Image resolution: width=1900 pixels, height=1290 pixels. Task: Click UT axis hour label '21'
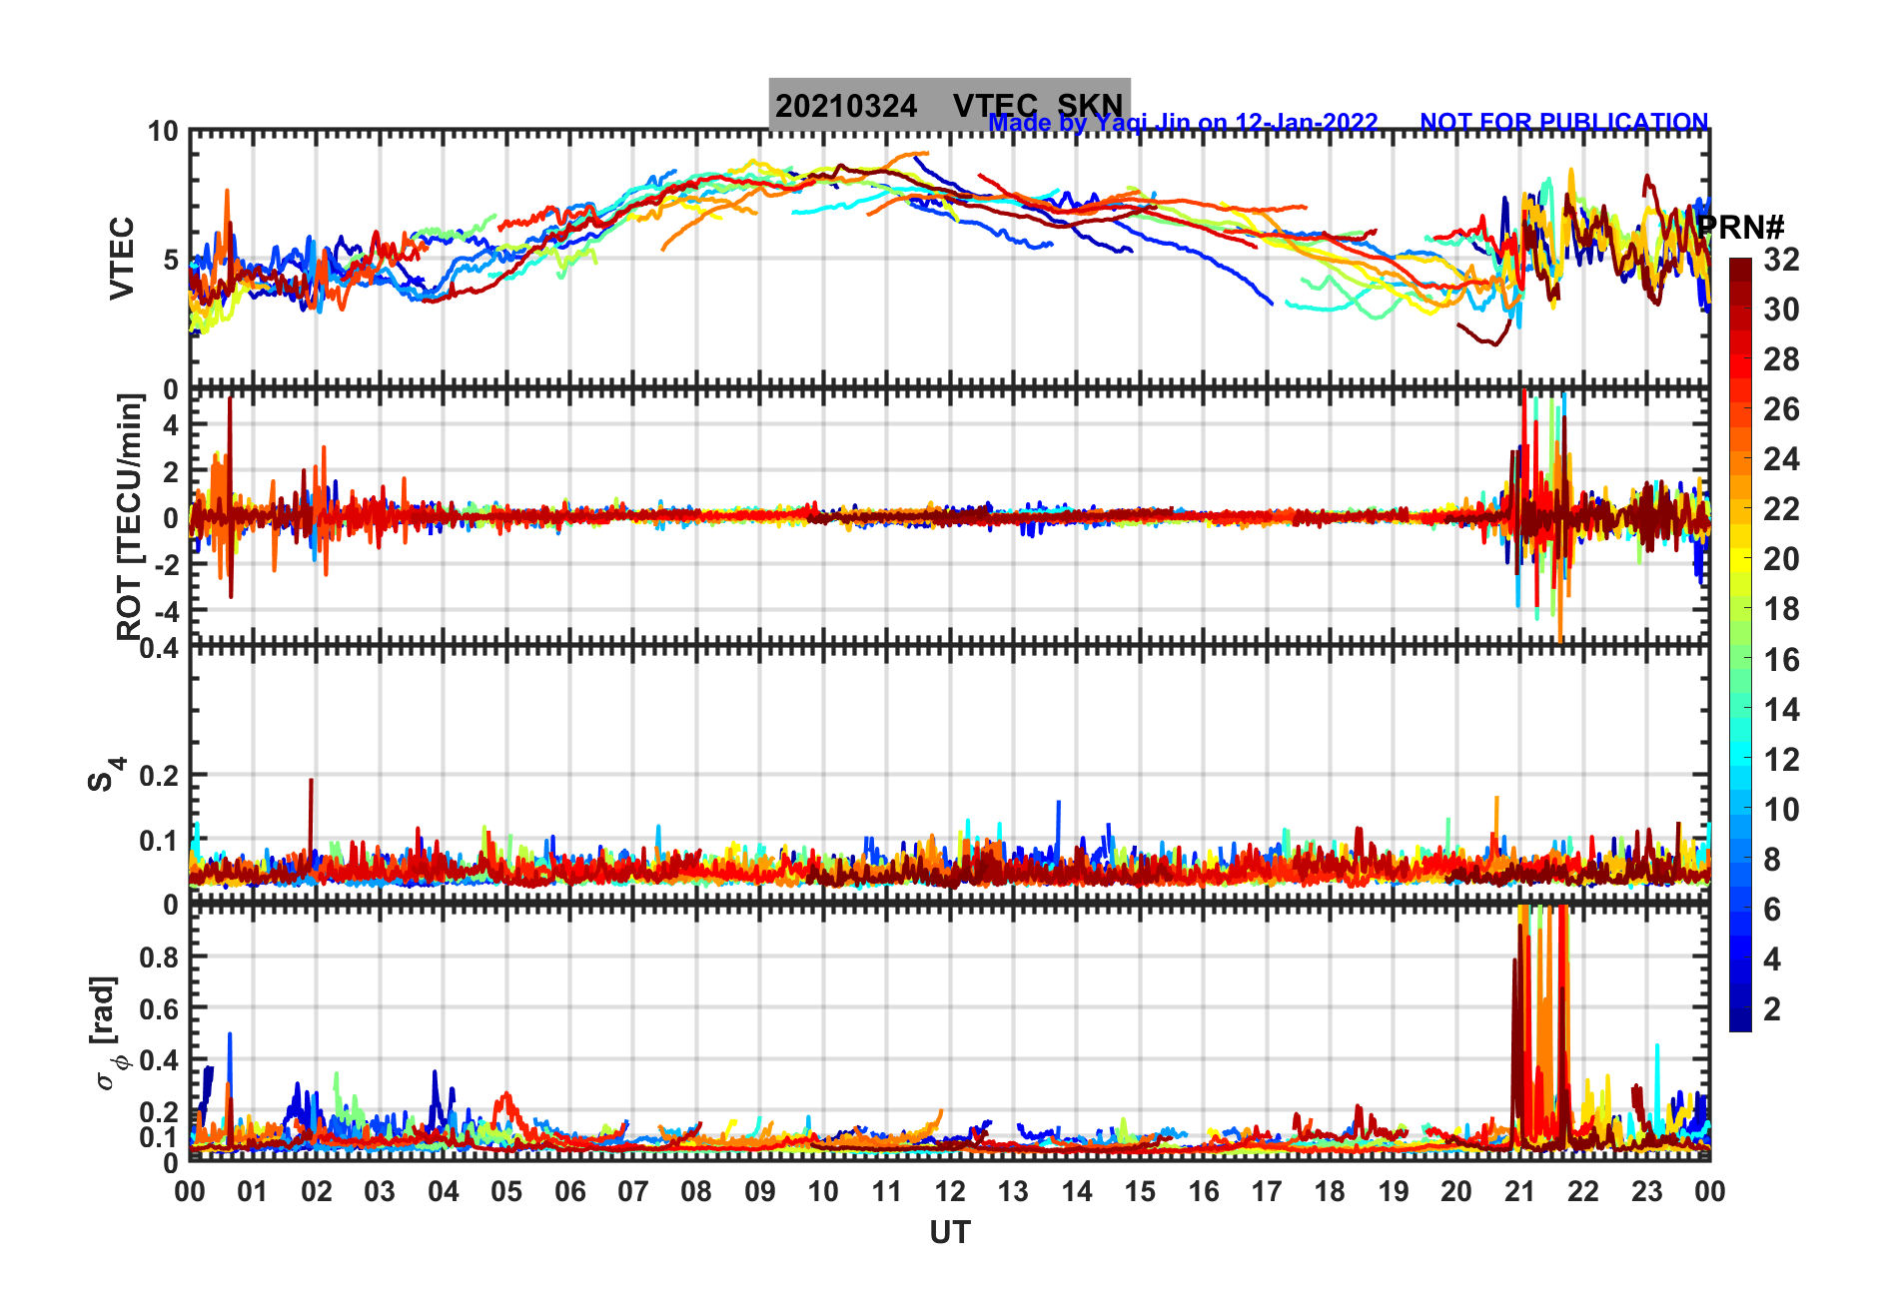click(1520, 1191)
